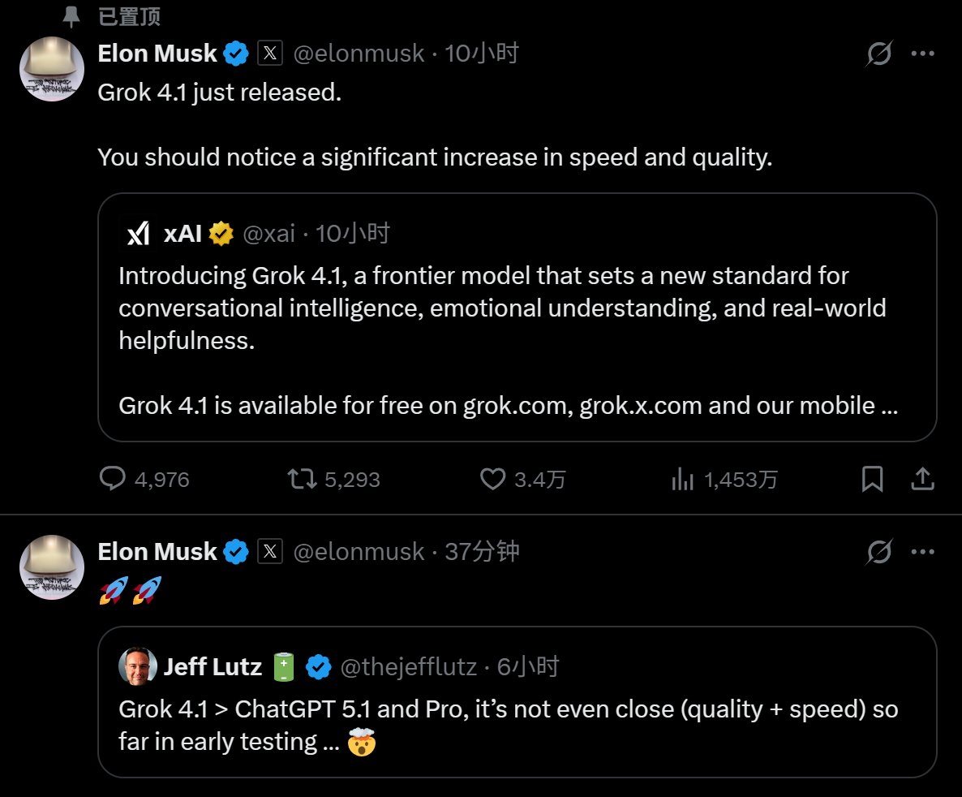Open the @thejefflutz handle link
The image size is (962, 797).
[x=408, y=667]
